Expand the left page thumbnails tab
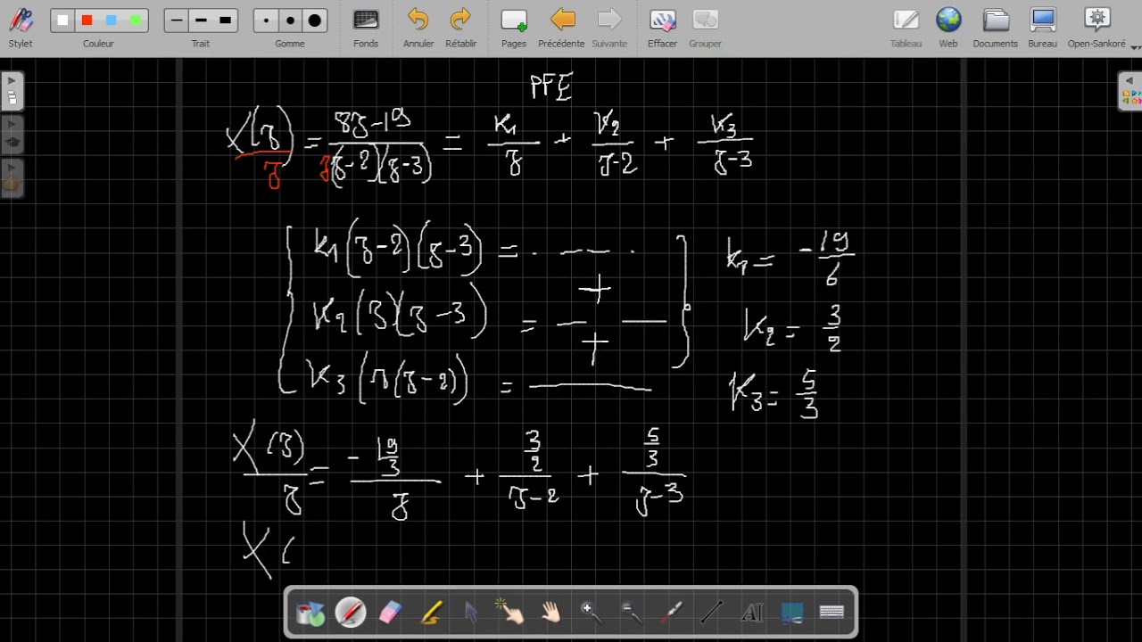 (x=12, y=91)
